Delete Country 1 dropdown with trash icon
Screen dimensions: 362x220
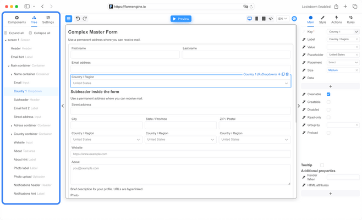coord(287,74)
